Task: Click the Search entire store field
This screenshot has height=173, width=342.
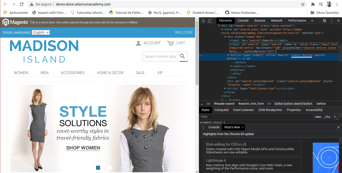Action: [x=160, y=56]
